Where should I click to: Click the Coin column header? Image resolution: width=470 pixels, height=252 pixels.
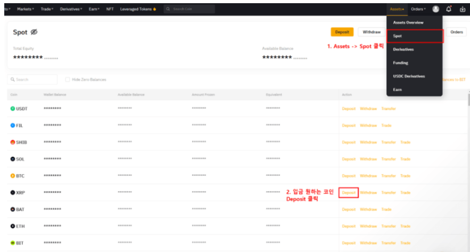tap(14, 95)
